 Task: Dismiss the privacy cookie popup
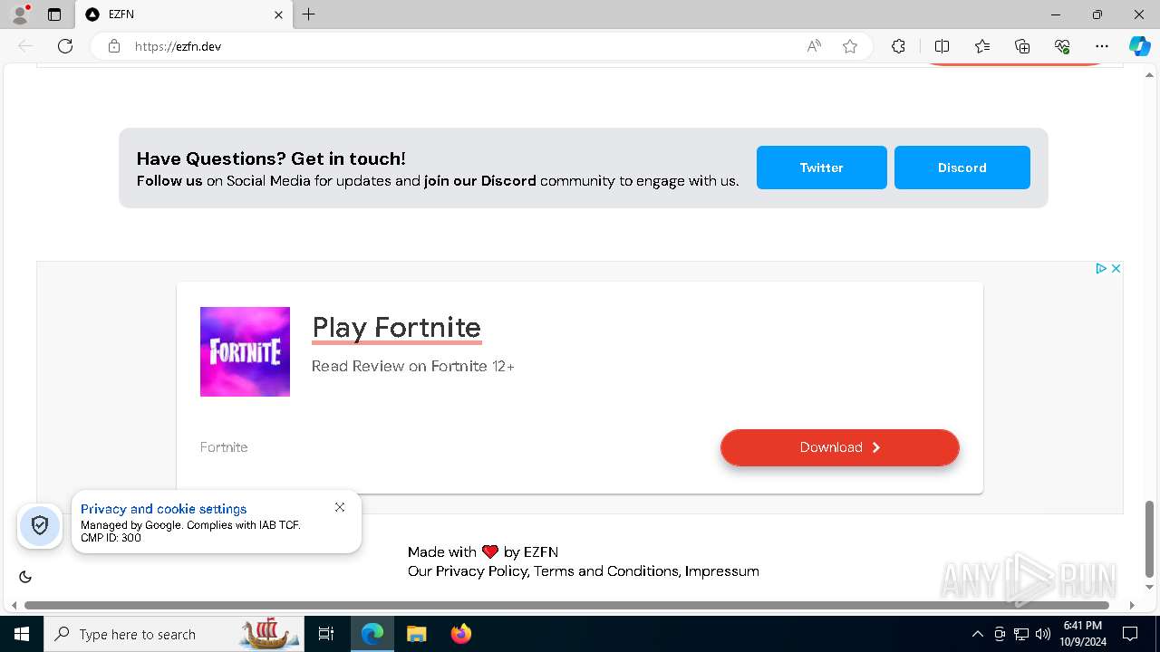click(x=340, y=507)
